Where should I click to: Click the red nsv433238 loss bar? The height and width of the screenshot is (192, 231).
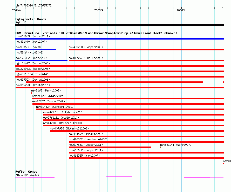(146, 50)
